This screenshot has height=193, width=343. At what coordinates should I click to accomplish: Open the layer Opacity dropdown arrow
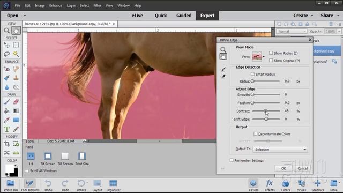(339, 31)
